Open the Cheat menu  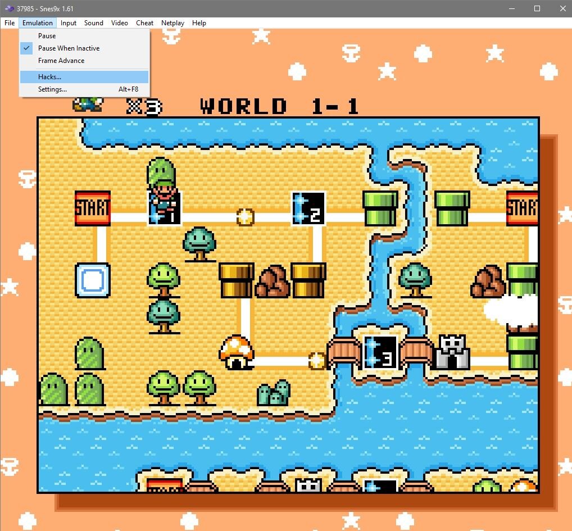(144, 23)
